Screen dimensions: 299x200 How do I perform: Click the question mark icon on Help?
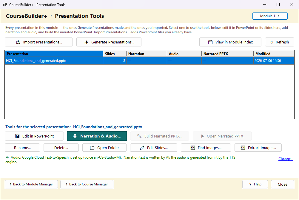coord(250,184)
